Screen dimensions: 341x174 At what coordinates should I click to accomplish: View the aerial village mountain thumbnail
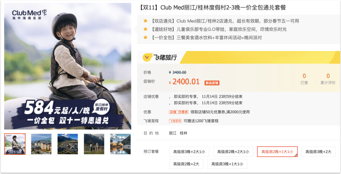pos(68,144)
